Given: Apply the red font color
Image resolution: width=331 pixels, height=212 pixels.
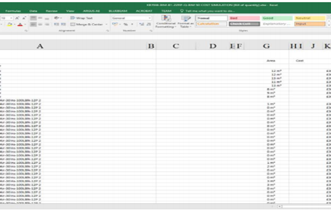Looking at the screenshot, I should click(20, 24).
